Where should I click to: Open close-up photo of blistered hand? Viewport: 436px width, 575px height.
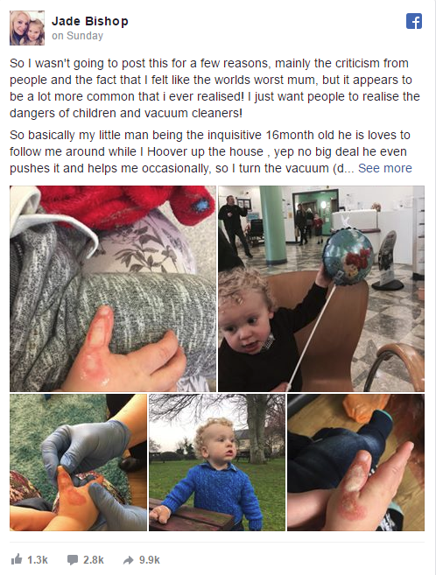coord(355,462)
